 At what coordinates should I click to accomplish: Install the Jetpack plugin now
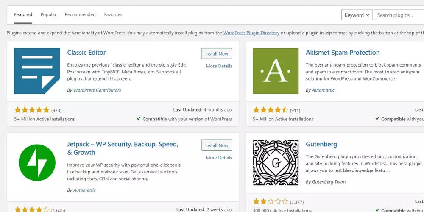point(217,145)
